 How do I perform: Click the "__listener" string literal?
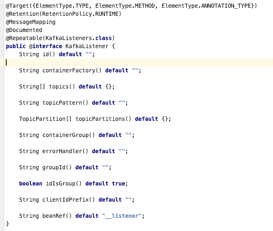pyautogui.click(x=122, y=216)
